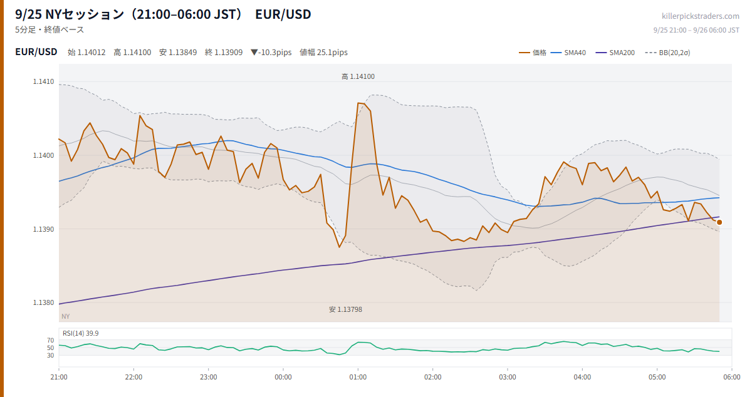Click the RSI(14) 39.9 label
Screen dimensions: 752x397
[x=80, y=333]
